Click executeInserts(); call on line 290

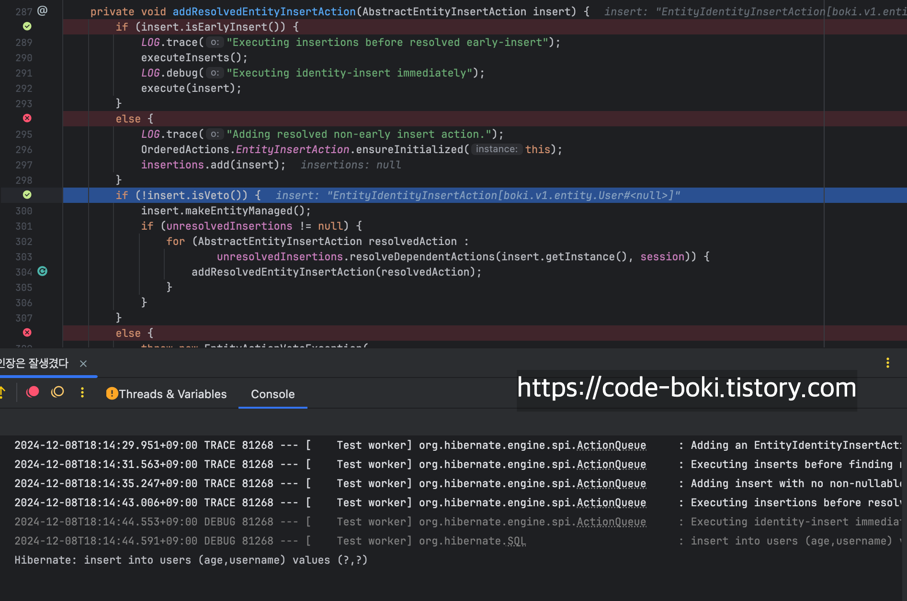(x=194, y=57)
